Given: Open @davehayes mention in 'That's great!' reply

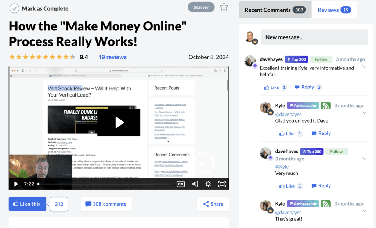Looking at the screenshot, I should pyautogui.click(x=288, y=213).
